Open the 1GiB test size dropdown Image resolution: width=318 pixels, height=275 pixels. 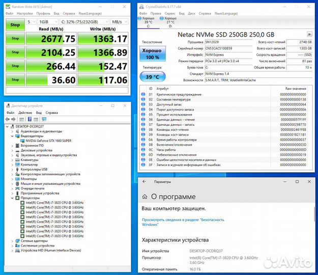coord(48,22)
